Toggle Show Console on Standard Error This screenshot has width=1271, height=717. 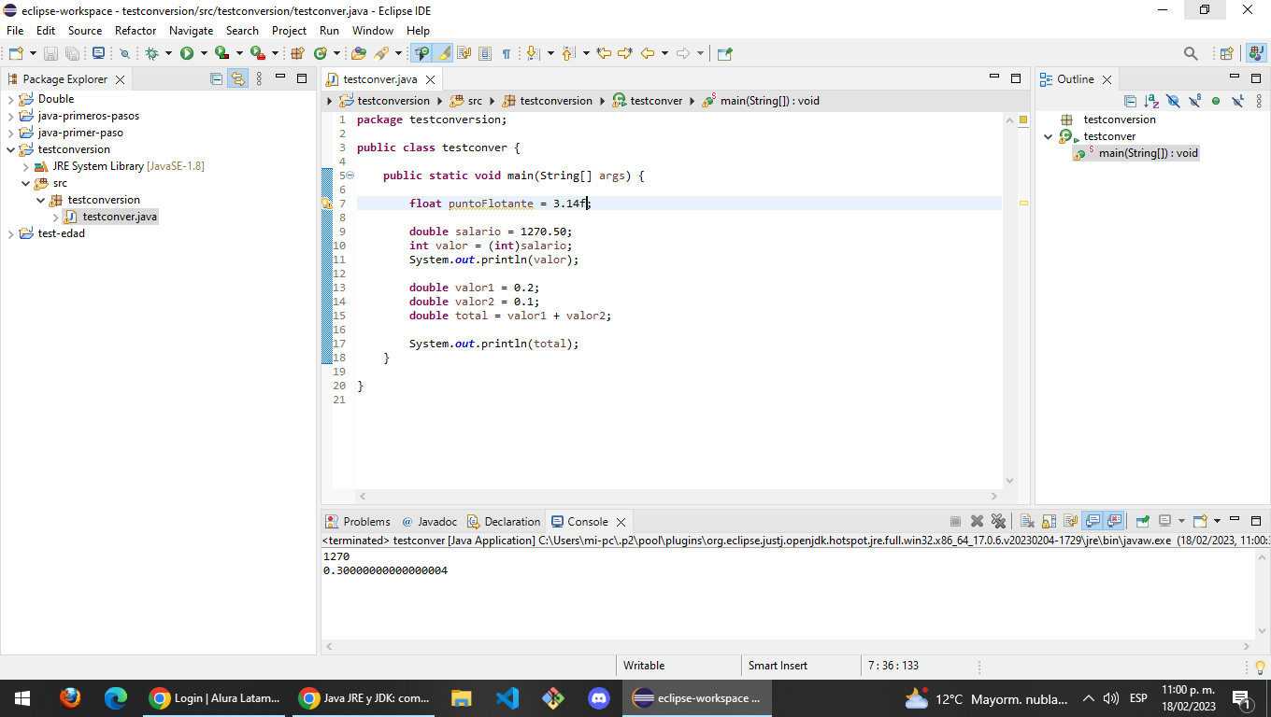point(1113,521)
